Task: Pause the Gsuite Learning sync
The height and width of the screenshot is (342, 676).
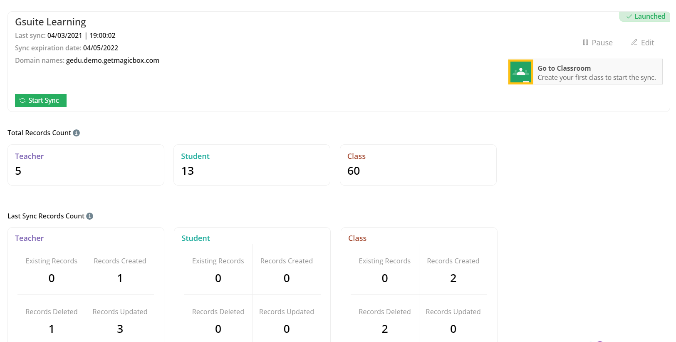Action: click(x=598, y=42)
